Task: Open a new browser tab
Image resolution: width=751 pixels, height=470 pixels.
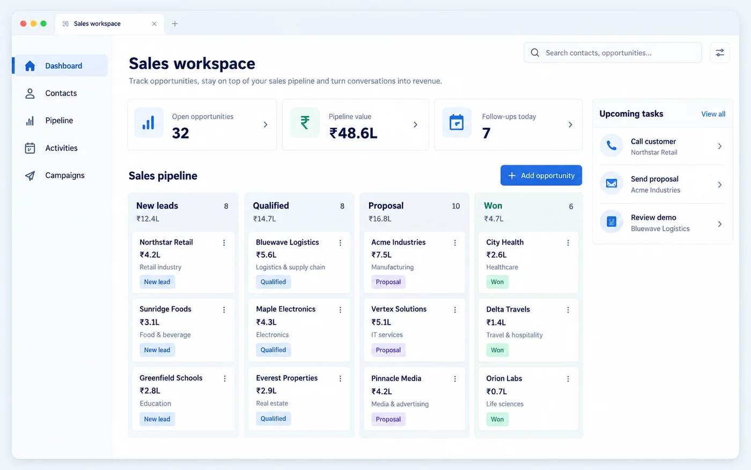Action: (x=175, y=24)
